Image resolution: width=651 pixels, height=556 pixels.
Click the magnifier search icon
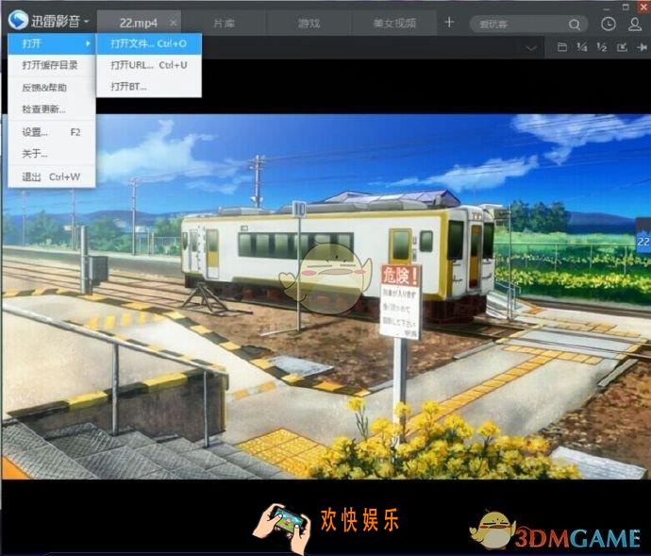click(575, 25)
